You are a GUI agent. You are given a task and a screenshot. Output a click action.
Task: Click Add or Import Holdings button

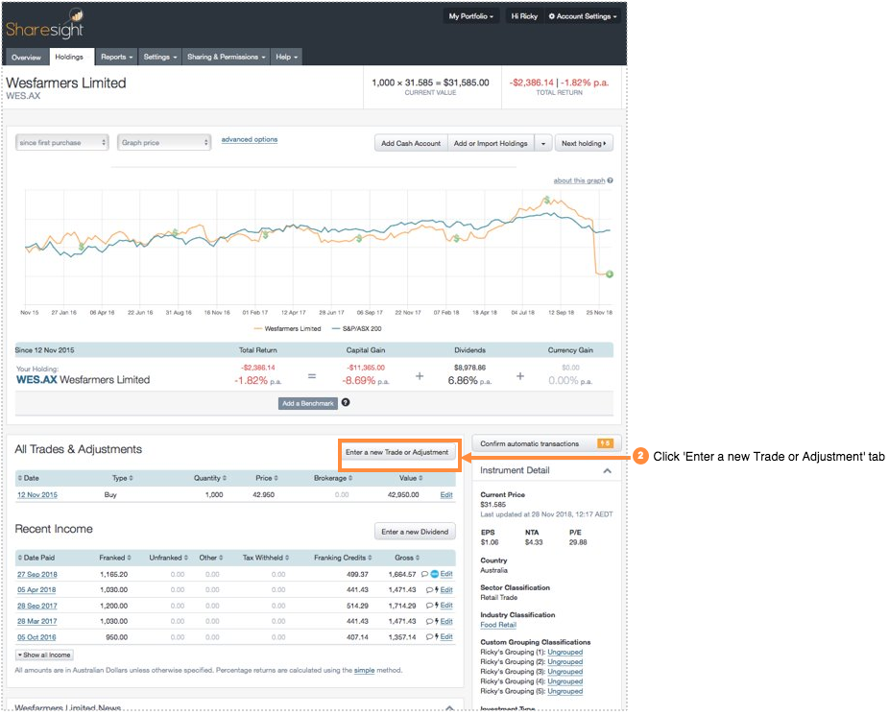[x=491, y=143]
